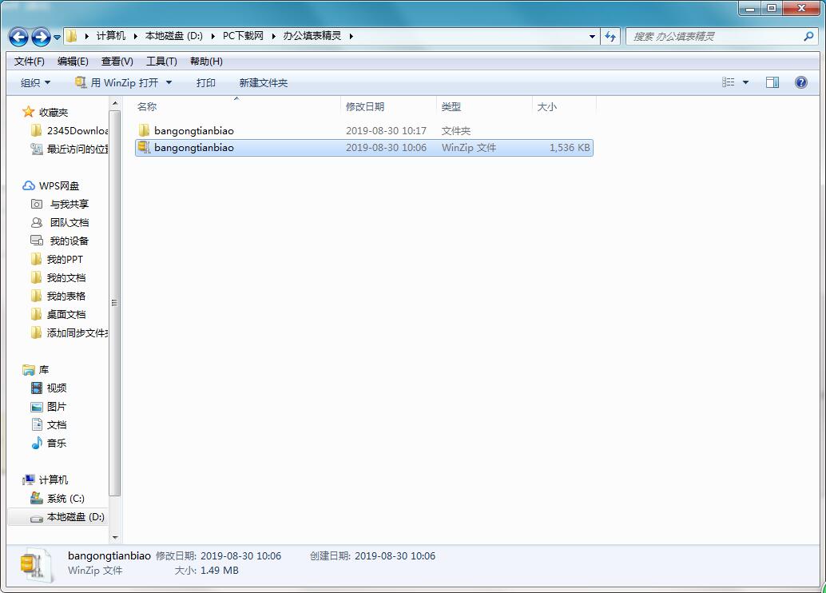This screenshot has width=826, height=593.
Task: Toggle the preview pane icon
Action: click(x=772, y=82)
